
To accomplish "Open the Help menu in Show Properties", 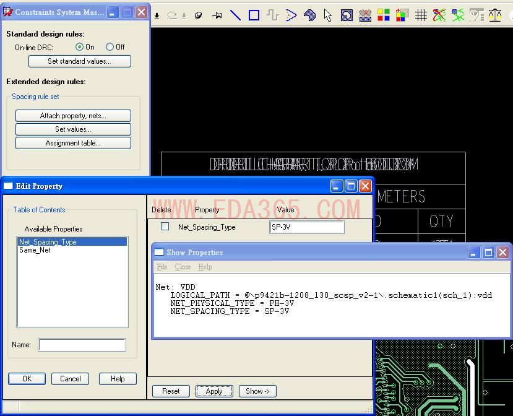I will point(205,267).
